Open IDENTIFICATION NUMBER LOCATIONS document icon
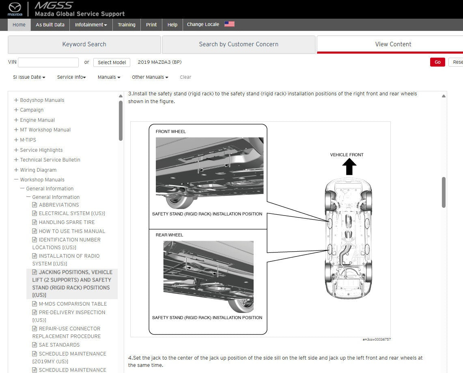The width and height of the screenshot is (463, 373). (34, 239)
